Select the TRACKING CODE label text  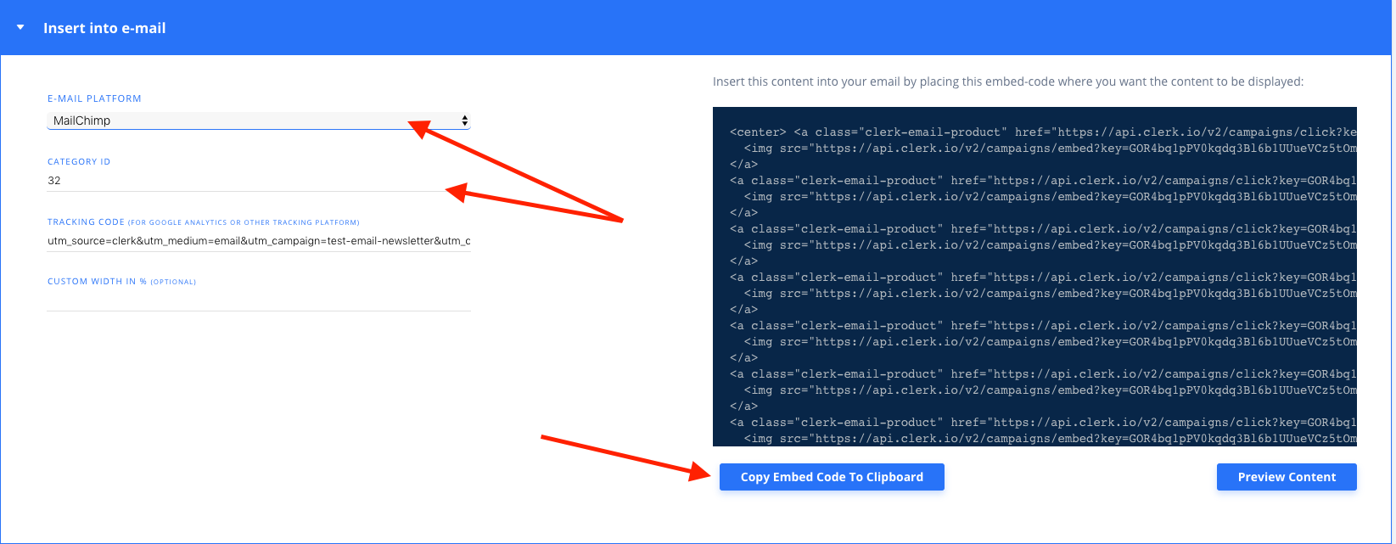[86, 222]
